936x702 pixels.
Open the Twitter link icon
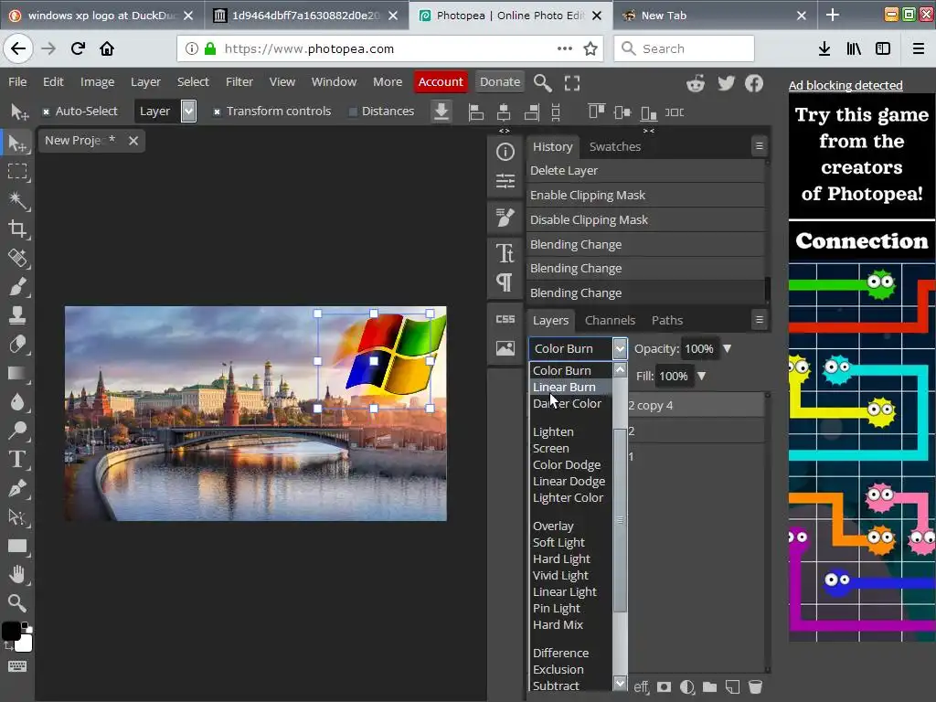pyautogui.click(x=726, y=83)
